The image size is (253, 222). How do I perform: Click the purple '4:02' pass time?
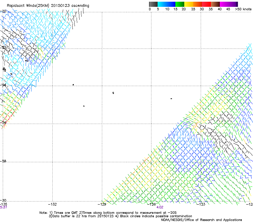point(160,207)
